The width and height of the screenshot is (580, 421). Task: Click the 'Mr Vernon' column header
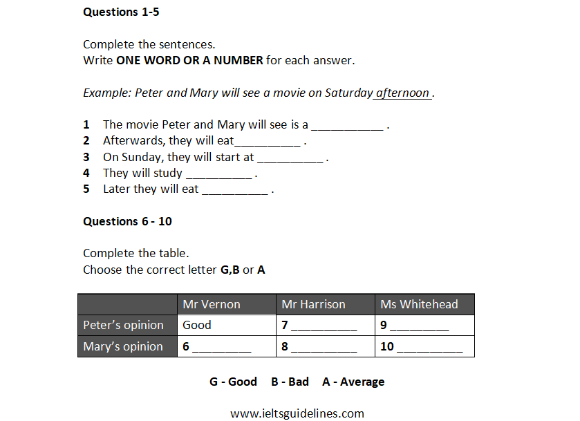coord(212,304)
